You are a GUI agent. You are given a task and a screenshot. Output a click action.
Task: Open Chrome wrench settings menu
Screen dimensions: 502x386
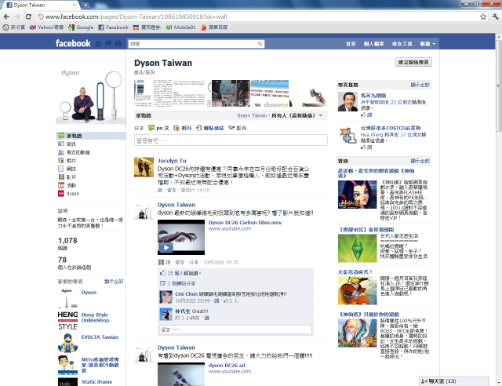pyautogui.click(x=495, y=16)
